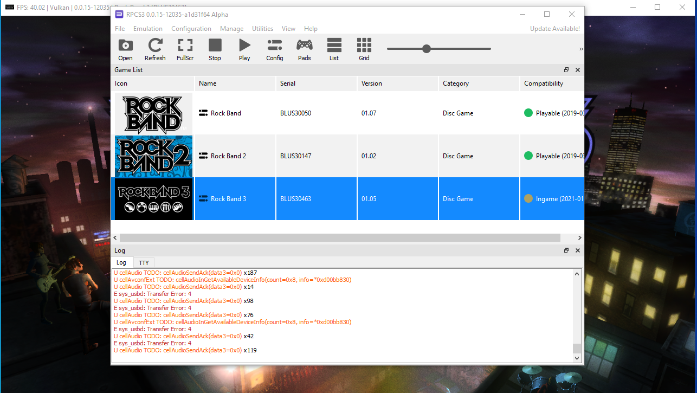Switch to the Log tab
Image resolution: width=697 pixels, height=393 pixels.
point(121,262)
